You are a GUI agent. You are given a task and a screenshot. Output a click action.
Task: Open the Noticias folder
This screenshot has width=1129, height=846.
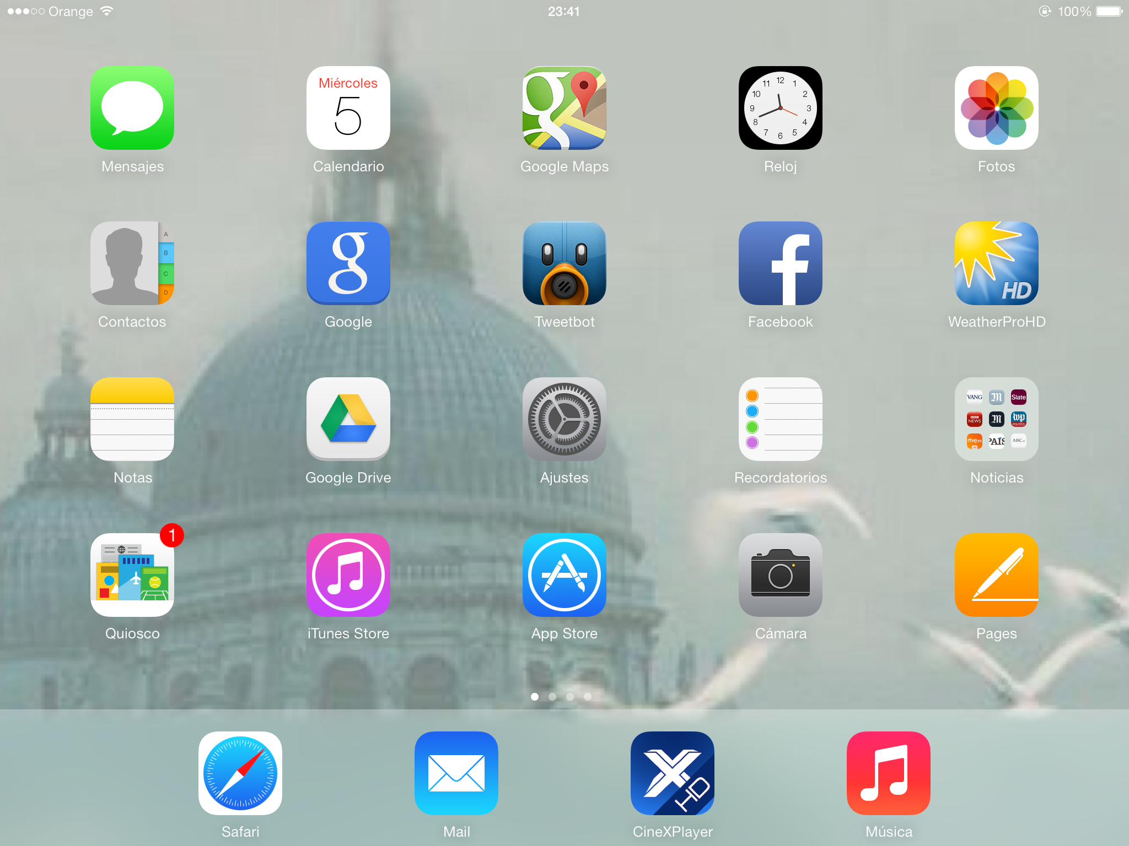997,419
